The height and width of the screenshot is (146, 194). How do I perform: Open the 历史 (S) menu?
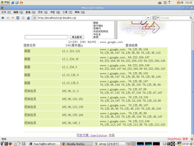(x=43, y=12)
